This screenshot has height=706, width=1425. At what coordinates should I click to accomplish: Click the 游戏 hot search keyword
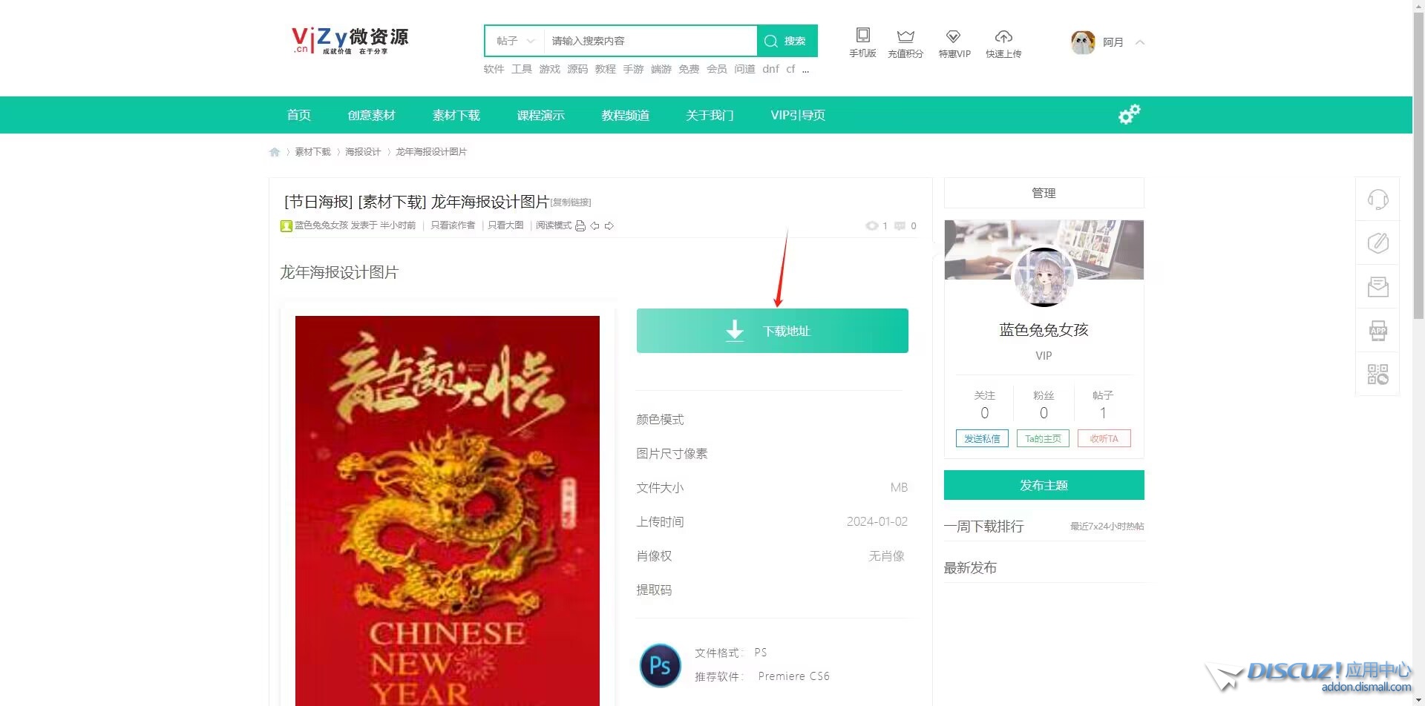[x=549, y=69]
